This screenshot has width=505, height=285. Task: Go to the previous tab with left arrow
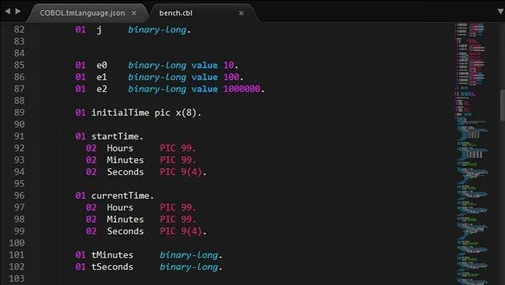(7, 11)
